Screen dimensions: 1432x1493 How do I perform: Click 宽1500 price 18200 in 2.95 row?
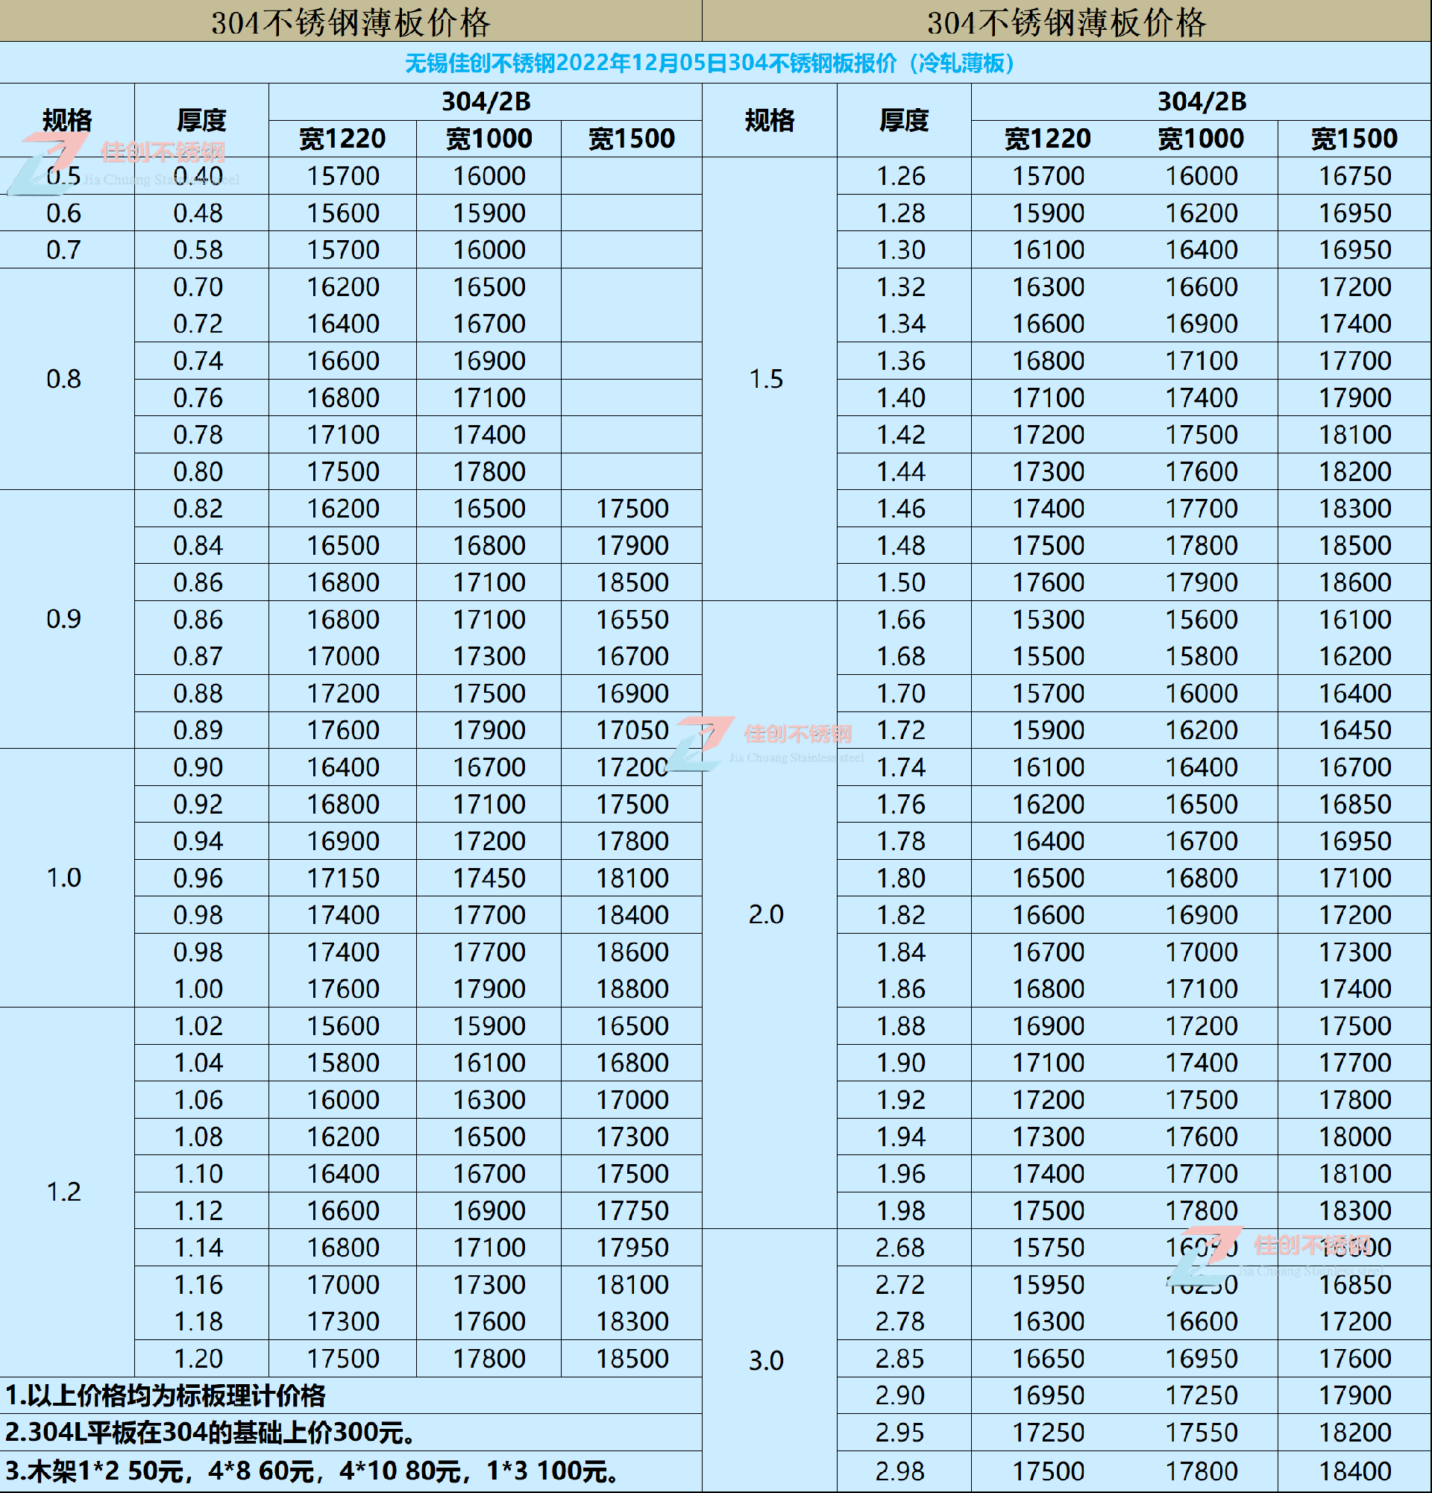(1356, 1433)
